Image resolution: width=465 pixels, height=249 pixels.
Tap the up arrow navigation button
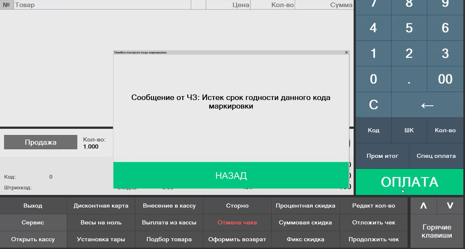[423, 205]
